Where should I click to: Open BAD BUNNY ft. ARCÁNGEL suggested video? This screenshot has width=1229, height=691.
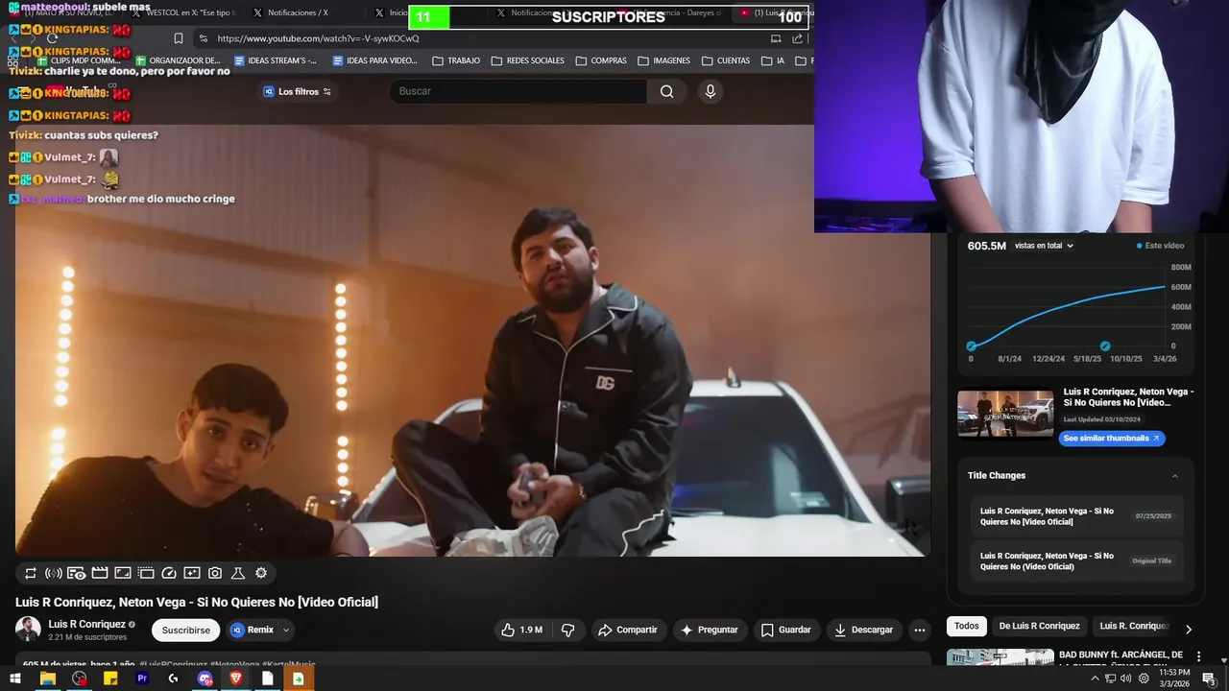click(x=1121, y=655)
